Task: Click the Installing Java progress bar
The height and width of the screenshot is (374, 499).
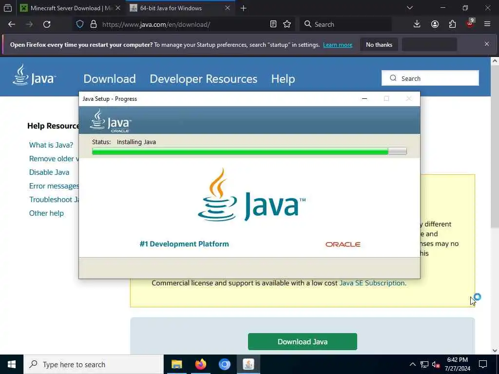Action: (x=249, y=151)
